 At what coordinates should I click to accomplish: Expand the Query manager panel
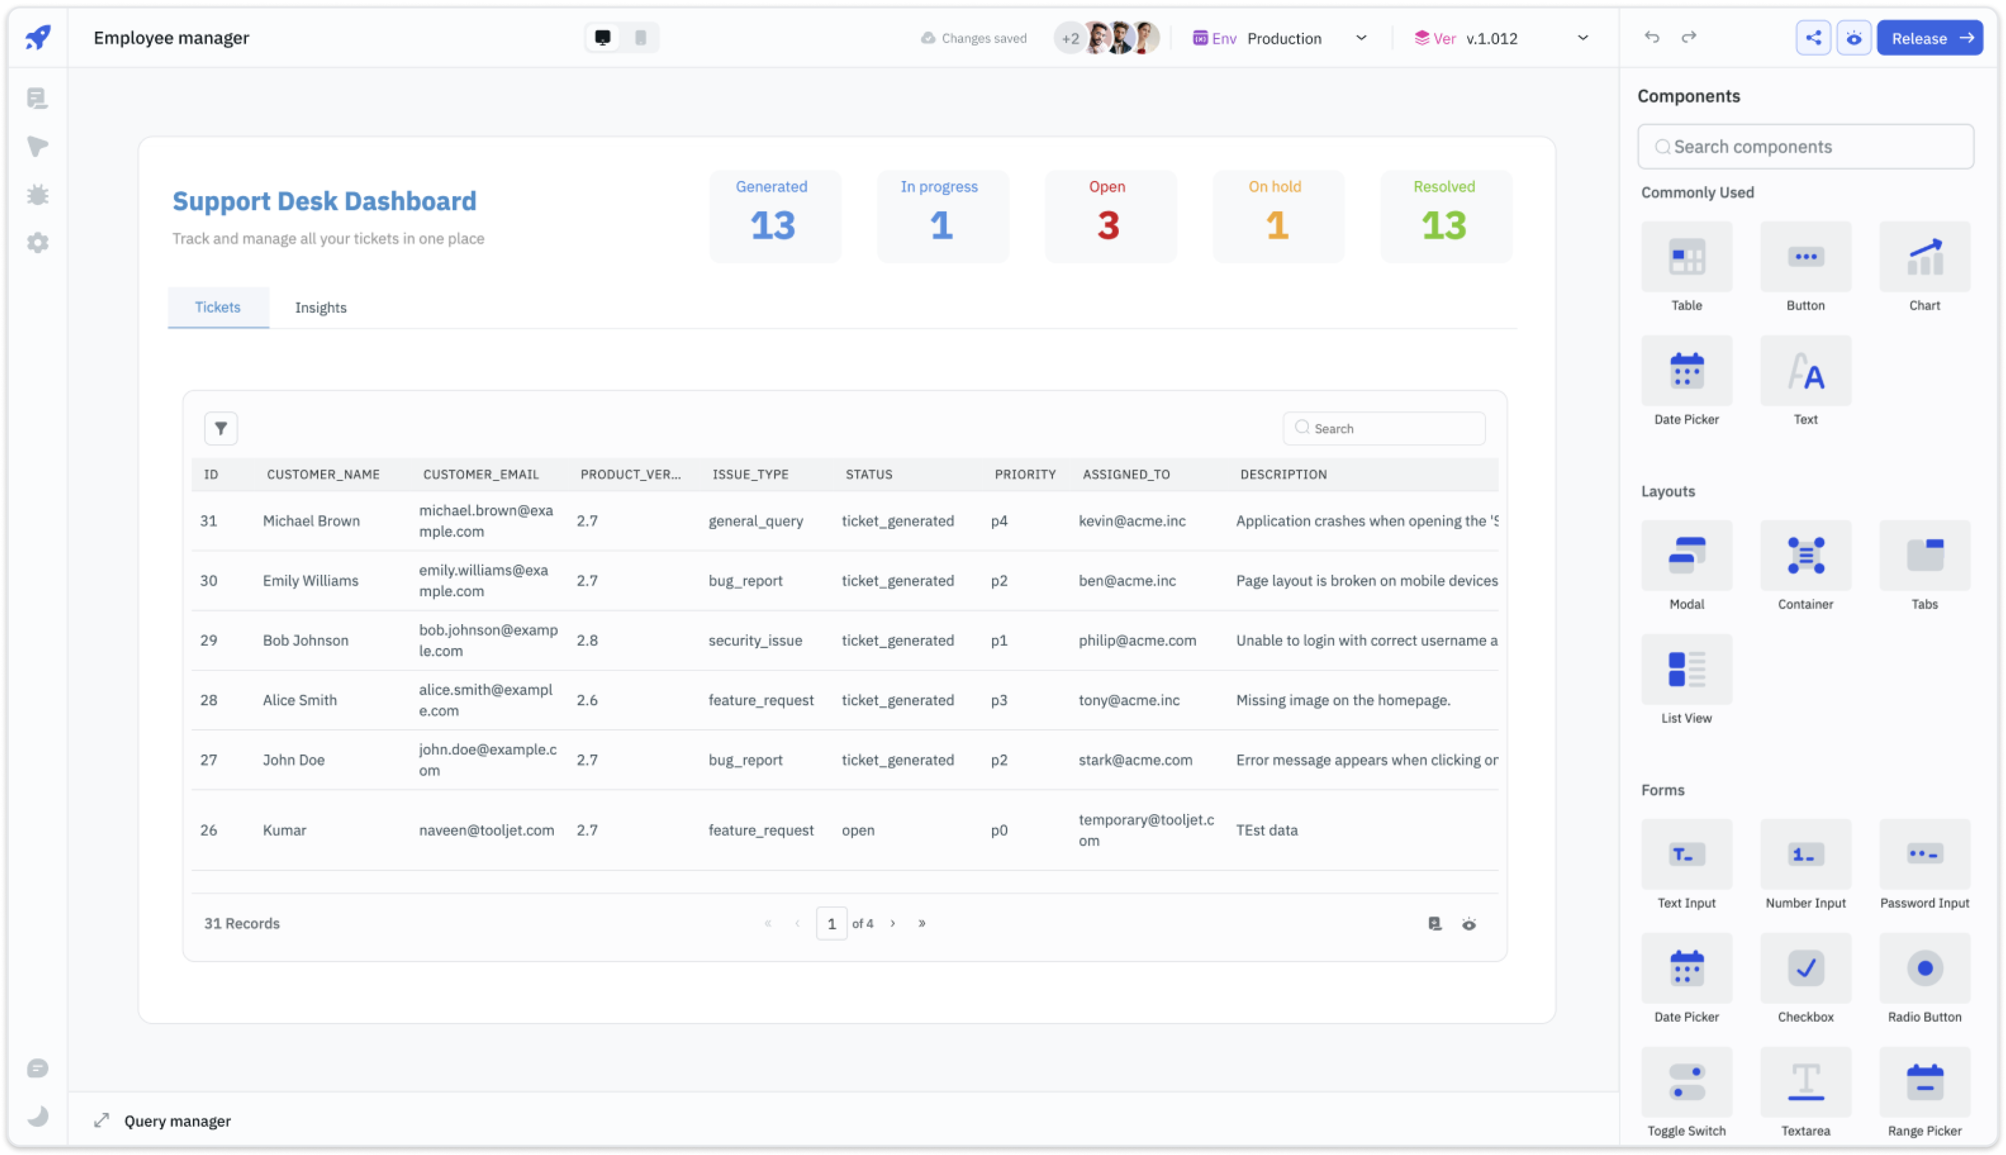pyautogui.click(x=102, y=1120)
